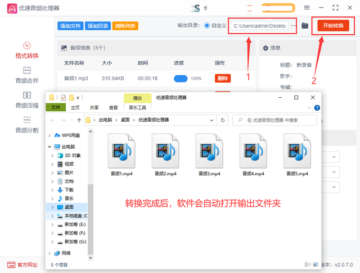
Task: Click the navigation pane scrollbar
Action: coord(91,219)
